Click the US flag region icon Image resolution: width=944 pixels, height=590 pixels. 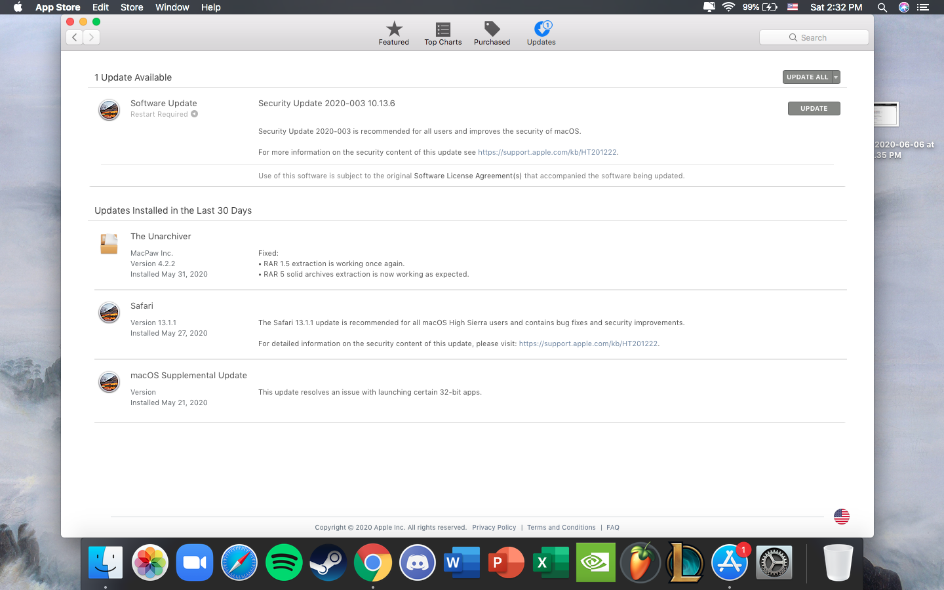(x=842, y=517)
